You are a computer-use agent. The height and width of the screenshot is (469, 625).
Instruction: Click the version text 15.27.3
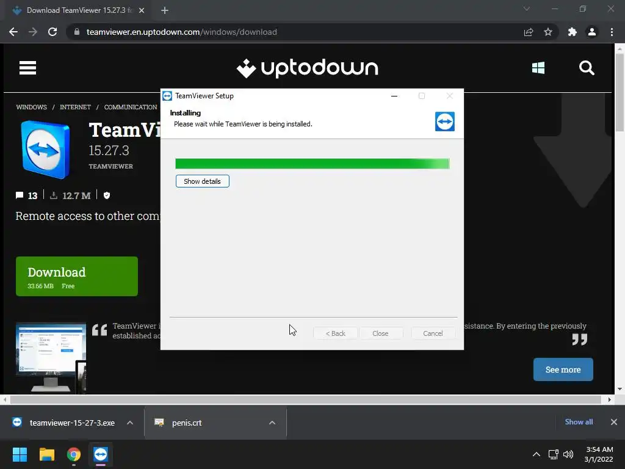pyautogui.click(x=109, y=151)
